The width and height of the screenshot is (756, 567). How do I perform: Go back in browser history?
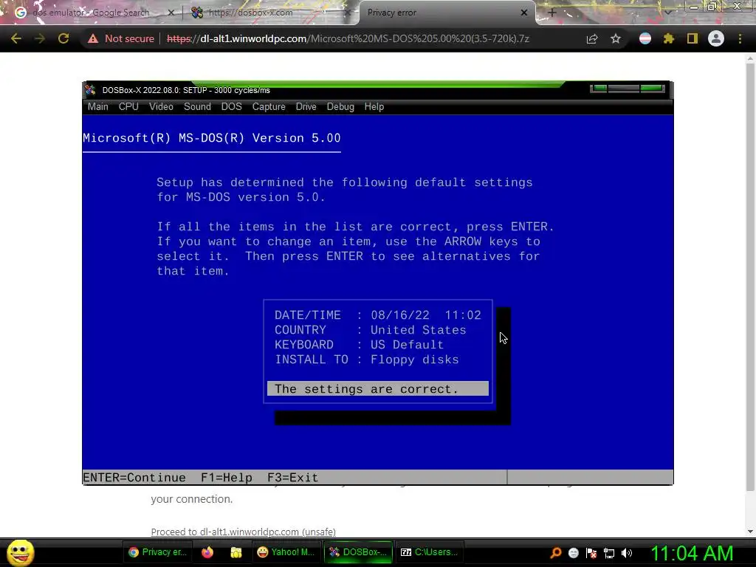point(16,38)
